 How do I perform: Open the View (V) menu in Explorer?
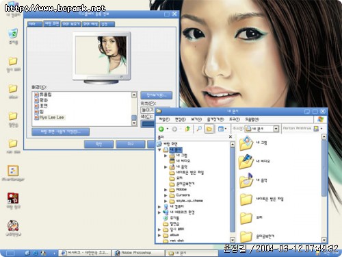pos(196,119)
